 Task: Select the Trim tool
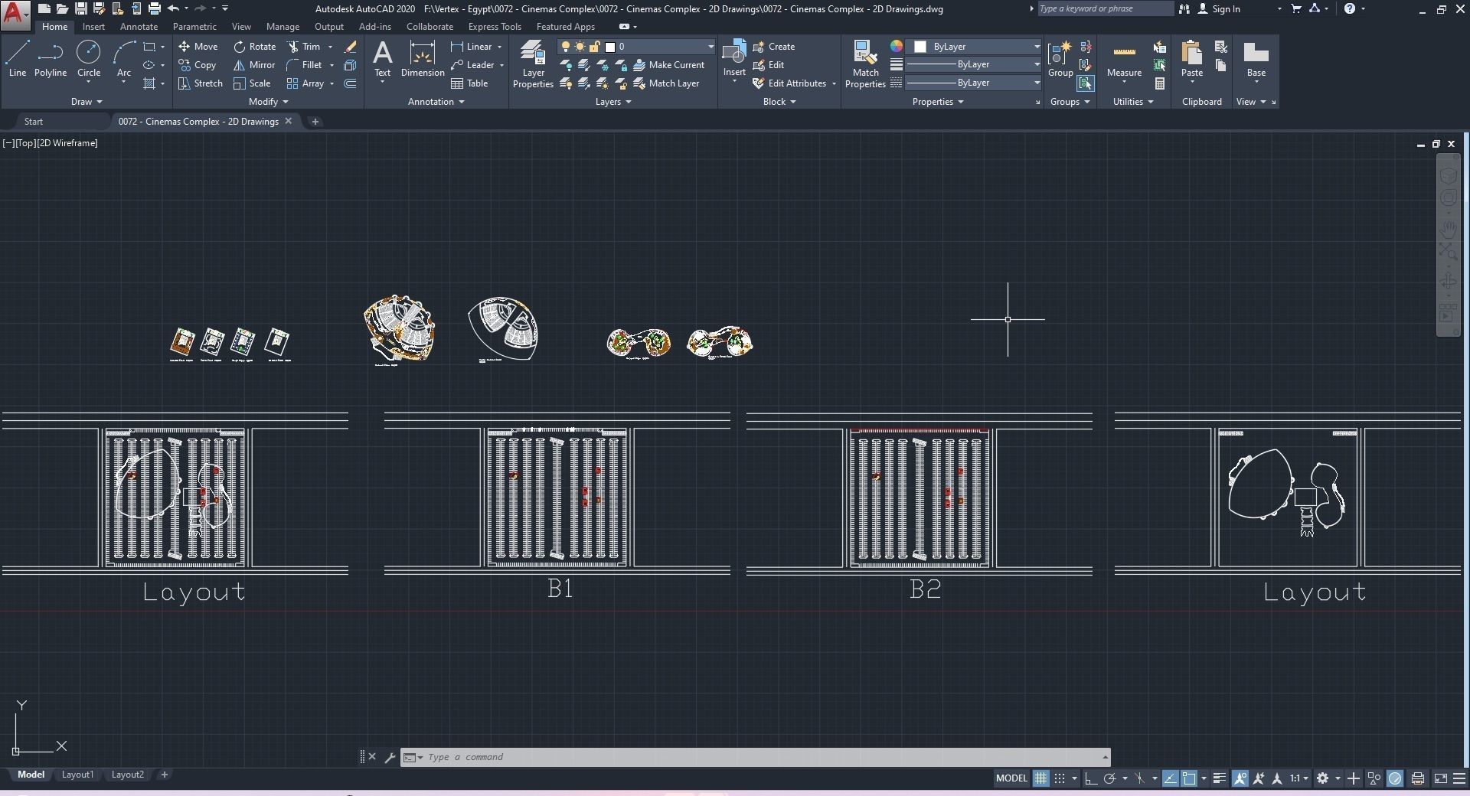tap(304, 47)
